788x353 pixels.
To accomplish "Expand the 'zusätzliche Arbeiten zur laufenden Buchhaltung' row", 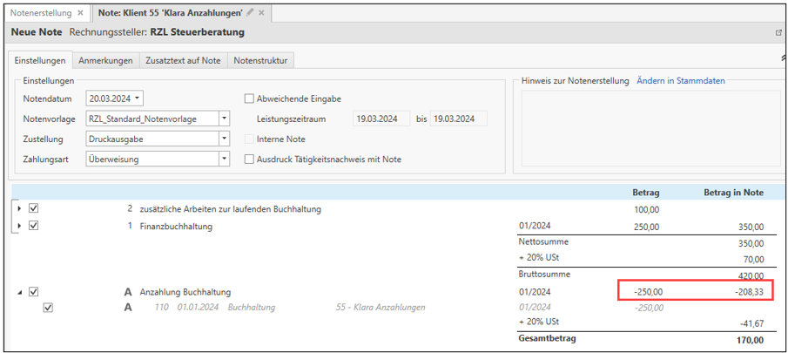I will [x=19, y=209].
